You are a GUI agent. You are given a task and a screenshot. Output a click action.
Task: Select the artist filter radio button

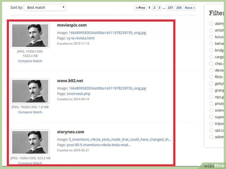point(211,30)
